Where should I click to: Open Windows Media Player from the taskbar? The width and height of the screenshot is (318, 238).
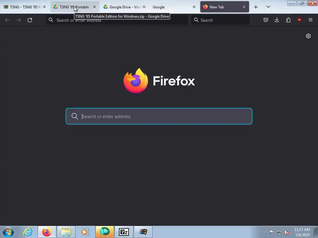85,232
